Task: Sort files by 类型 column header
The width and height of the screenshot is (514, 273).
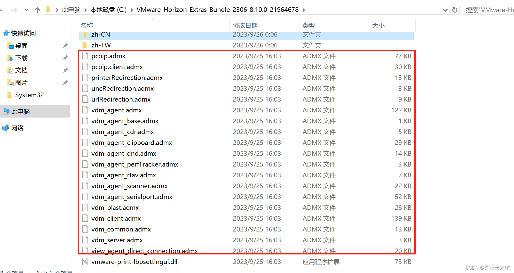Action: [309, 26]
